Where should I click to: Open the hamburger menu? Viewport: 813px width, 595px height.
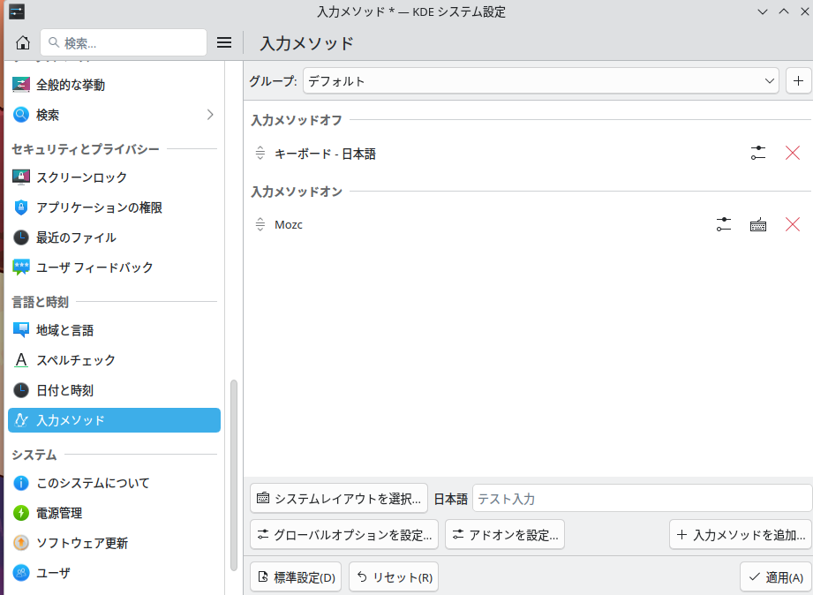(x=224, y=42)
